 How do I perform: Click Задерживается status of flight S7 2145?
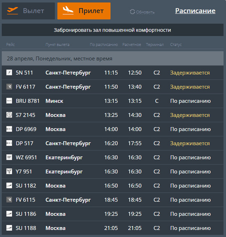click(x=190, y=115)
